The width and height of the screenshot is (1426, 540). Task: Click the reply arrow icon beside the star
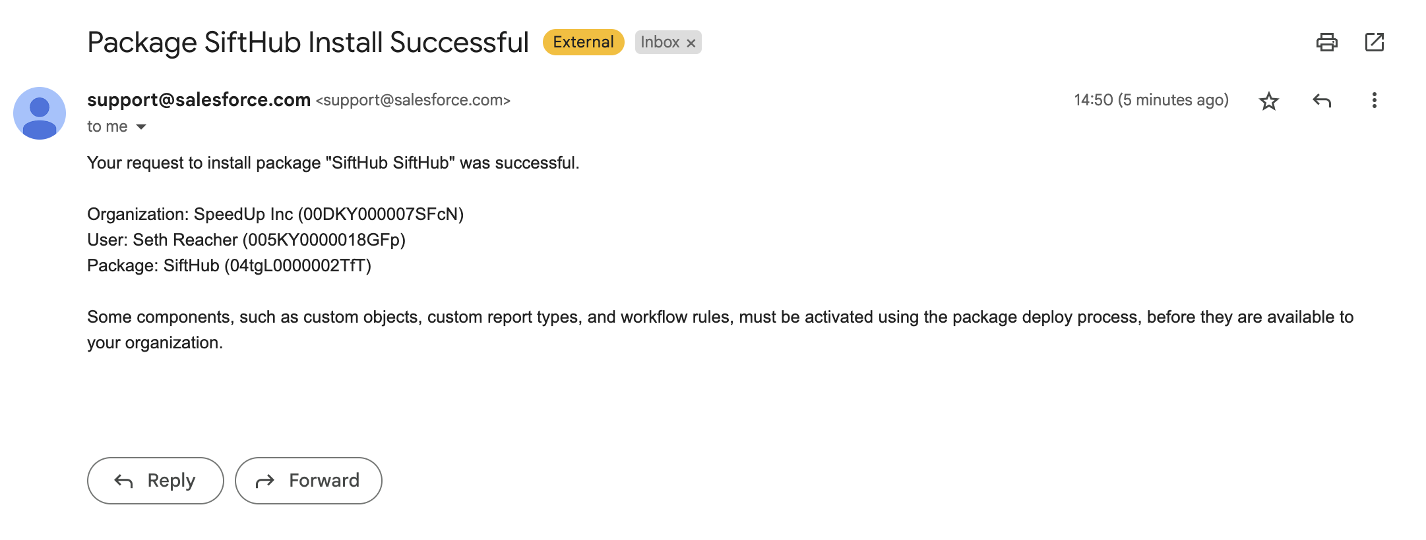click(x=1322, y=101)
